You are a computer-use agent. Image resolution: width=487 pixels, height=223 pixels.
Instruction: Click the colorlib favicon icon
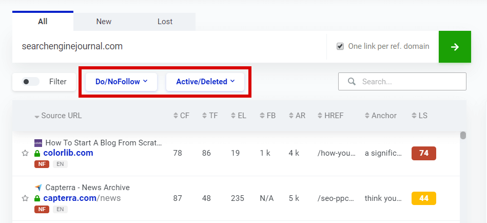coord(38,143)
